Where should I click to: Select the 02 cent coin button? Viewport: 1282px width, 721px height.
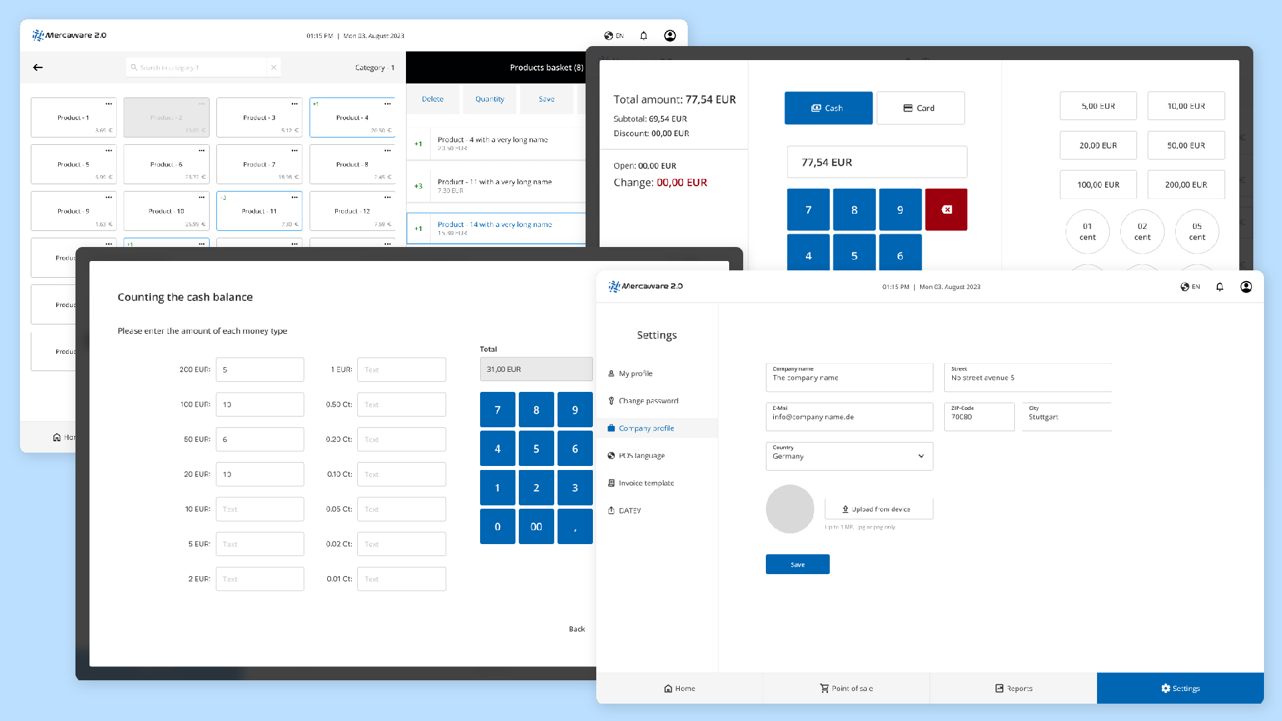(x=1142, y=232)
